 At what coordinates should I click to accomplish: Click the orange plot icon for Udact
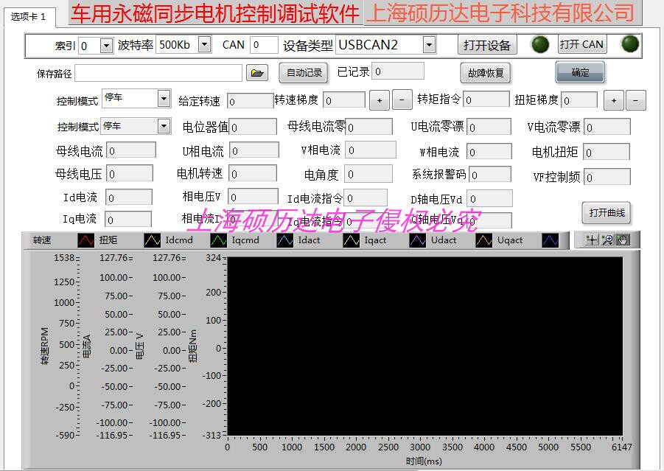[483, 240]
